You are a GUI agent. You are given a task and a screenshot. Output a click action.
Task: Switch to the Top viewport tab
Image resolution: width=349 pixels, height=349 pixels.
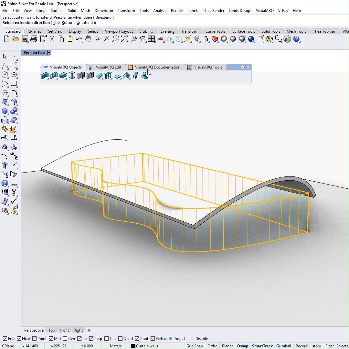(x=52, y=330)
